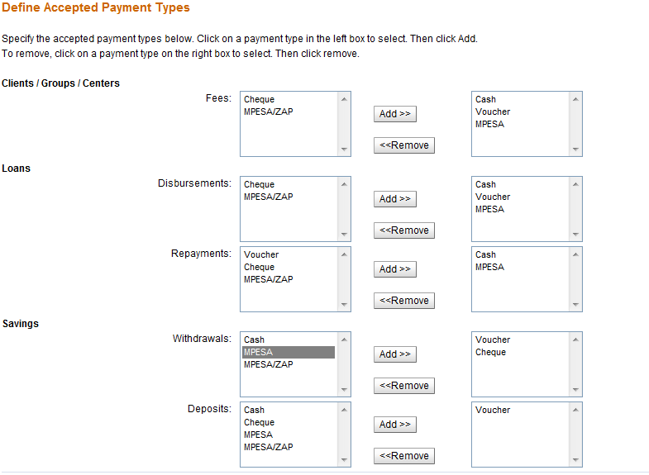649x475 pixels.
Task: Select Cheque in Fees available list
Action: [260, 100]
